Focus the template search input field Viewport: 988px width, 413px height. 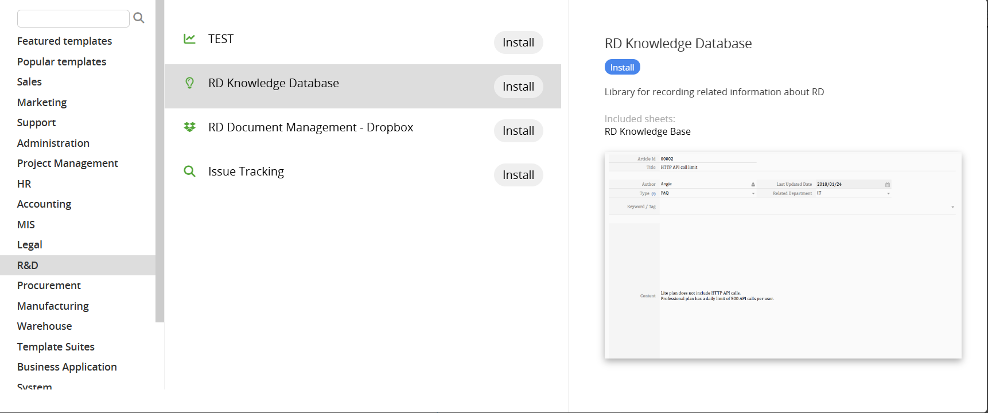[x=73, y=18]
